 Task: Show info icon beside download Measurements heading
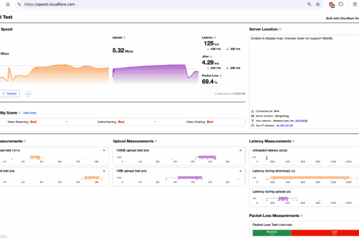(25, 141)
